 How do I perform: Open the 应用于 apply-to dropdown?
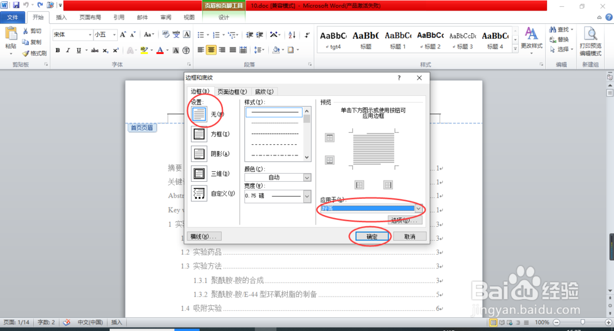(419, 208)
